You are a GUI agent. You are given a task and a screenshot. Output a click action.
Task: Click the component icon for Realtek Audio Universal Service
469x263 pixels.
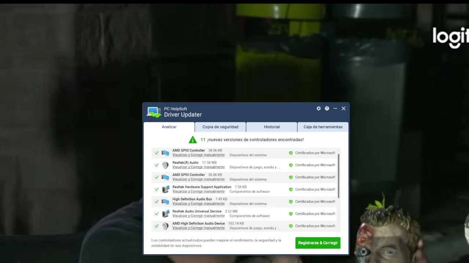click(166, 214)
